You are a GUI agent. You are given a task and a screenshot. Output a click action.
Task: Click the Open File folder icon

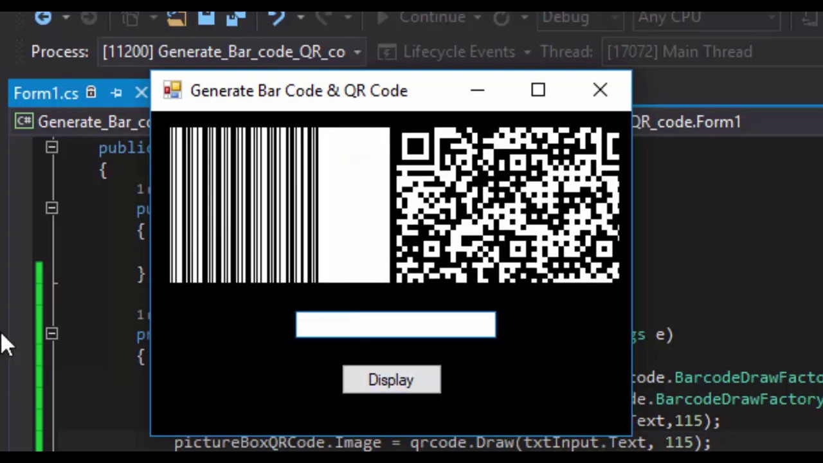[x=176, y=17]
